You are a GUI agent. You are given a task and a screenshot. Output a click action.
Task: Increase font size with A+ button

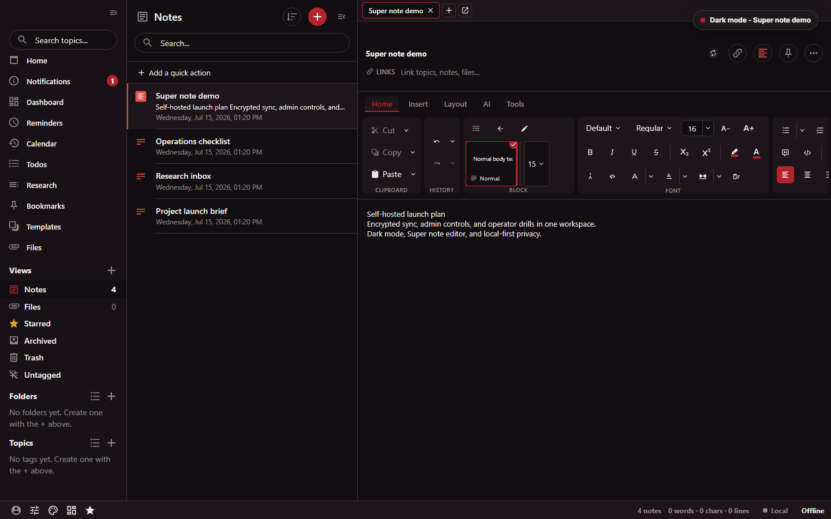[x=748, y=128]
